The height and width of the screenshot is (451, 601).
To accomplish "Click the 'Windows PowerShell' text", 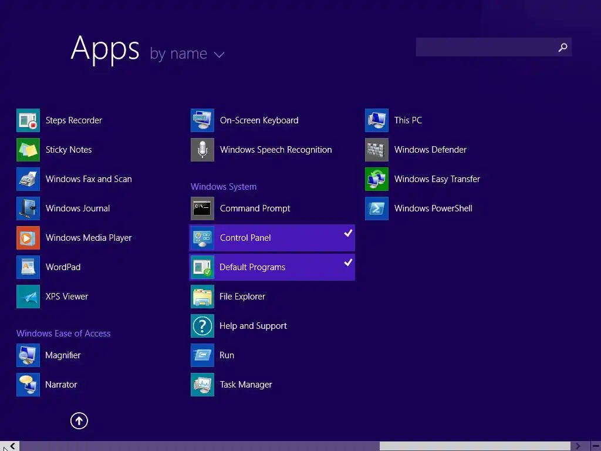I will pos(433,208).
